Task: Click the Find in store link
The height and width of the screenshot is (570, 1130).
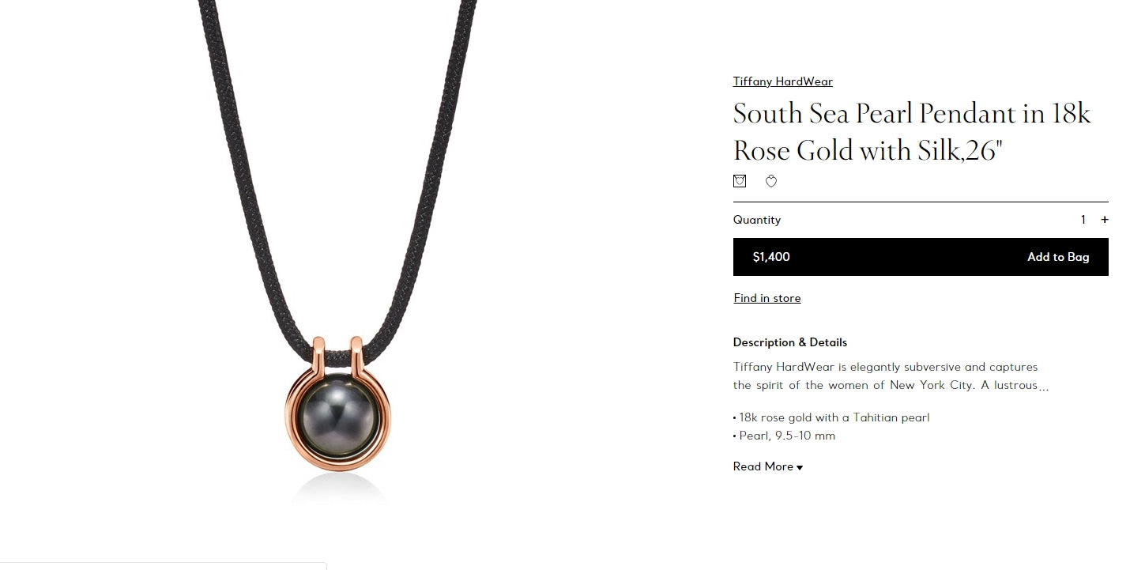Action: [767, 298]
